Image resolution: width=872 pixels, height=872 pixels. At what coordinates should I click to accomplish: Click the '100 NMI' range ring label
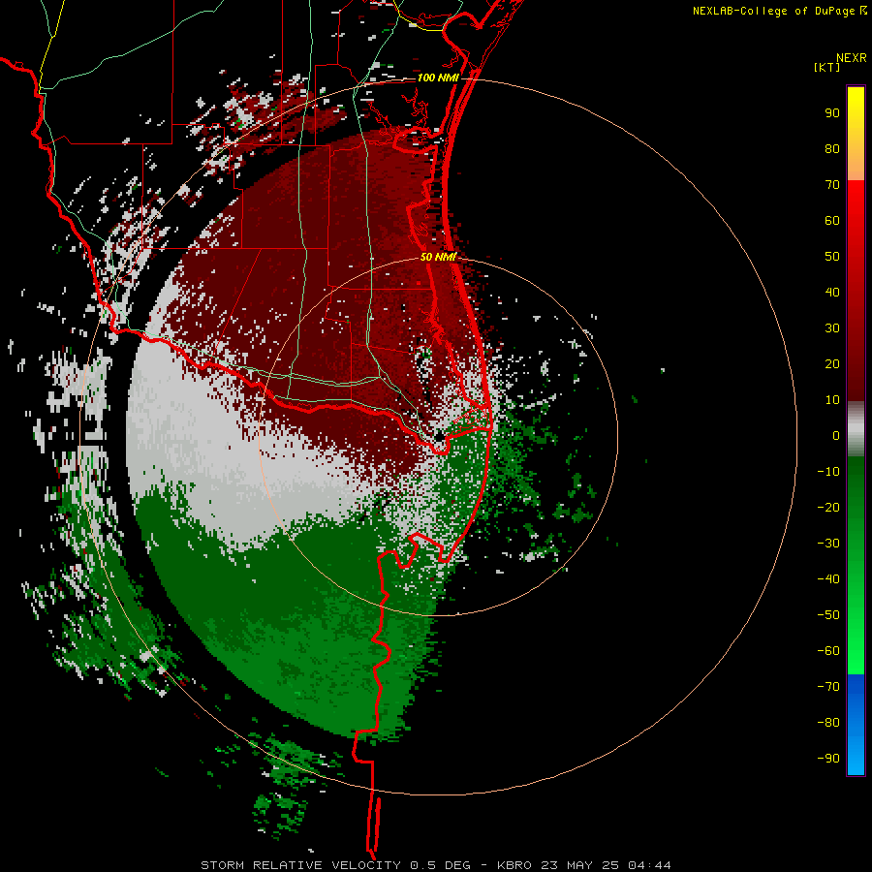438,78
